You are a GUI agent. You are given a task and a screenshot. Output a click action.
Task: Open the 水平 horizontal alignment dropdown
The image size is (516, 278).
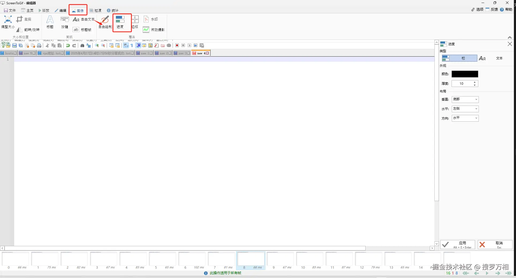pos(465,109)
